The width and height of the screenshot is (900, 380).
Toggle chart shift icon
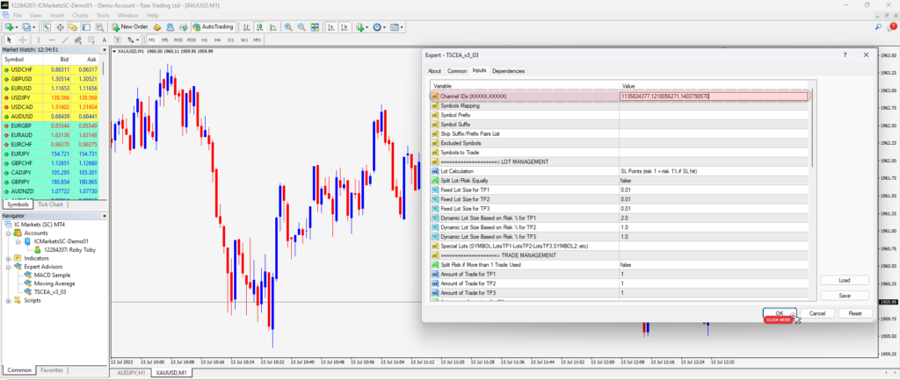point(345,27)
